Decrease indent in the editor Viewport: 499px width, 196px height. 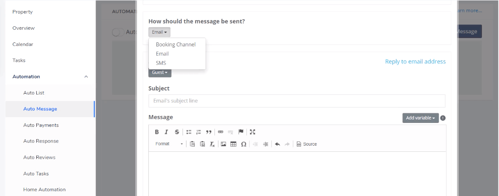coord(255,144)
